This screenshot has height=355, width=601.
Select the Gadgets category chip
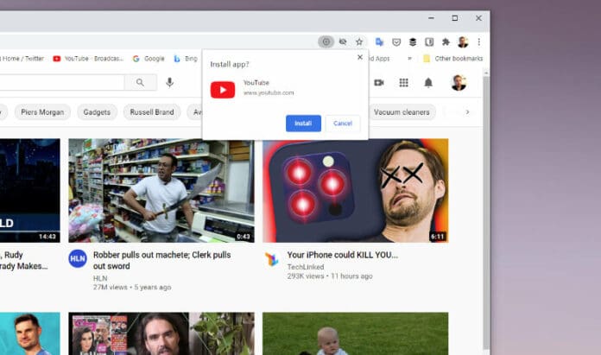tap(98, 111)
